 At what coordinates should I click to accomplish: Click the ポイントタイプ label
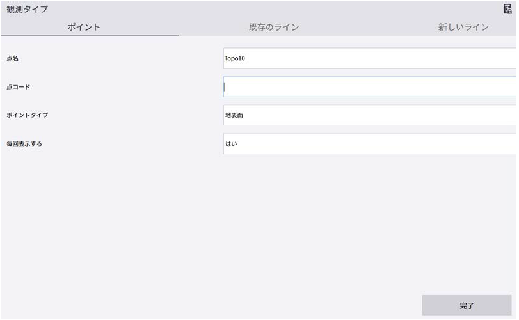[28, 115]
